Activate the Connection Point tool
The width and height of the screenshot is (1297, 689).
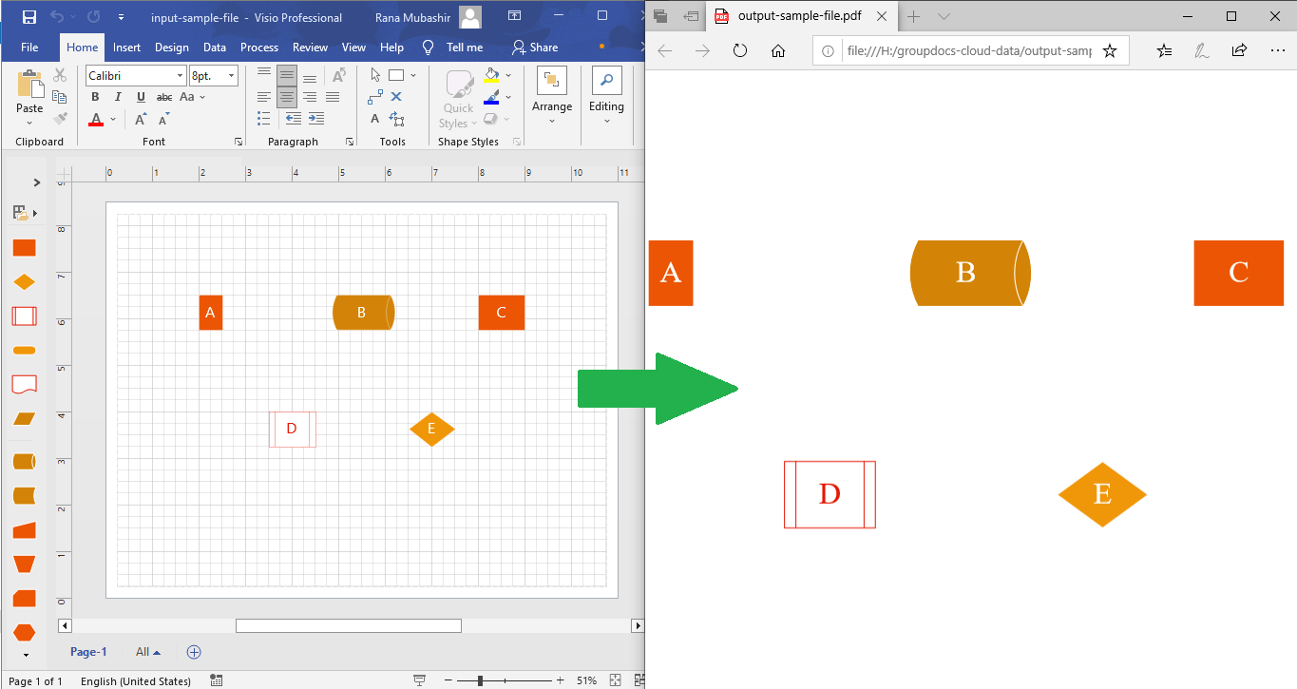click(x=396, y=96)
